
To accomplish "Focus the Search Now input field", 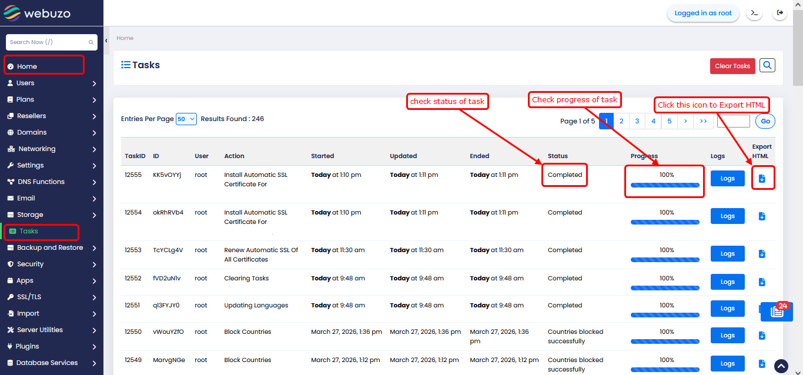I will (x=47, y=42).
